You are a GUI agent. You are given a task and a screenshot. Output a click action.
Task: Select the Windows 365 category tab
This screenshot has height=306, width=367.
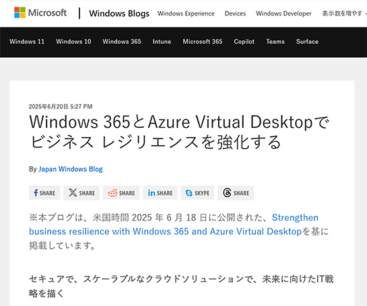(122, 42)
